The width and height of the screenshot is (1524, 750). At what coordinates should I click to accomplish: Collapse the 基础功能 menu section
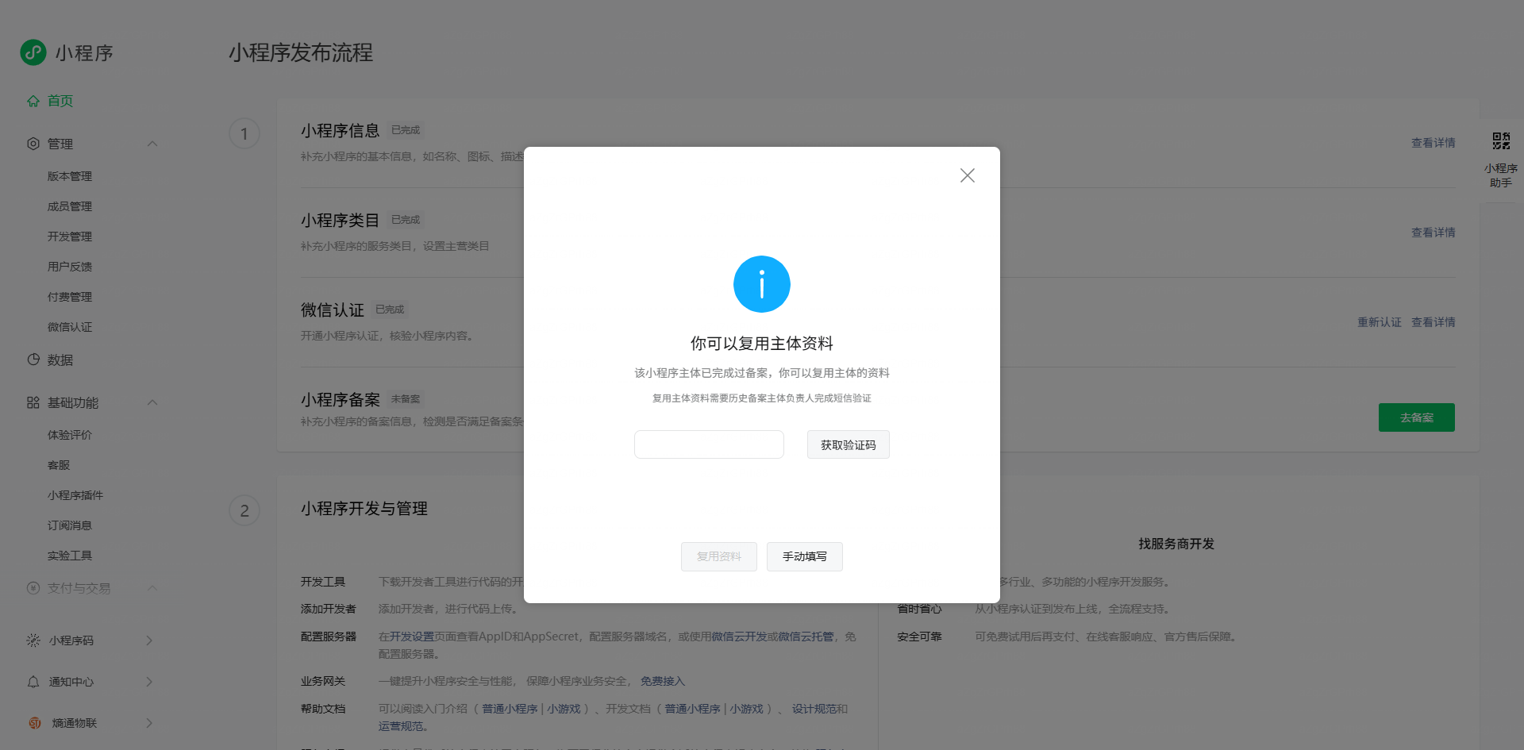click(152, 402)
